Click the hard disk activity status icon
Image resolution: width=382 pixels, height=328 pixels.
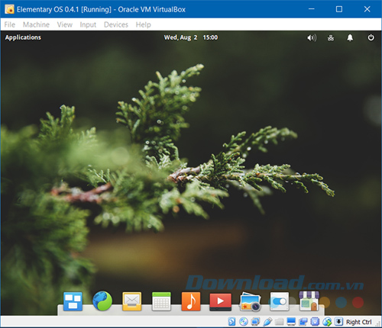(x=231, y=322)
